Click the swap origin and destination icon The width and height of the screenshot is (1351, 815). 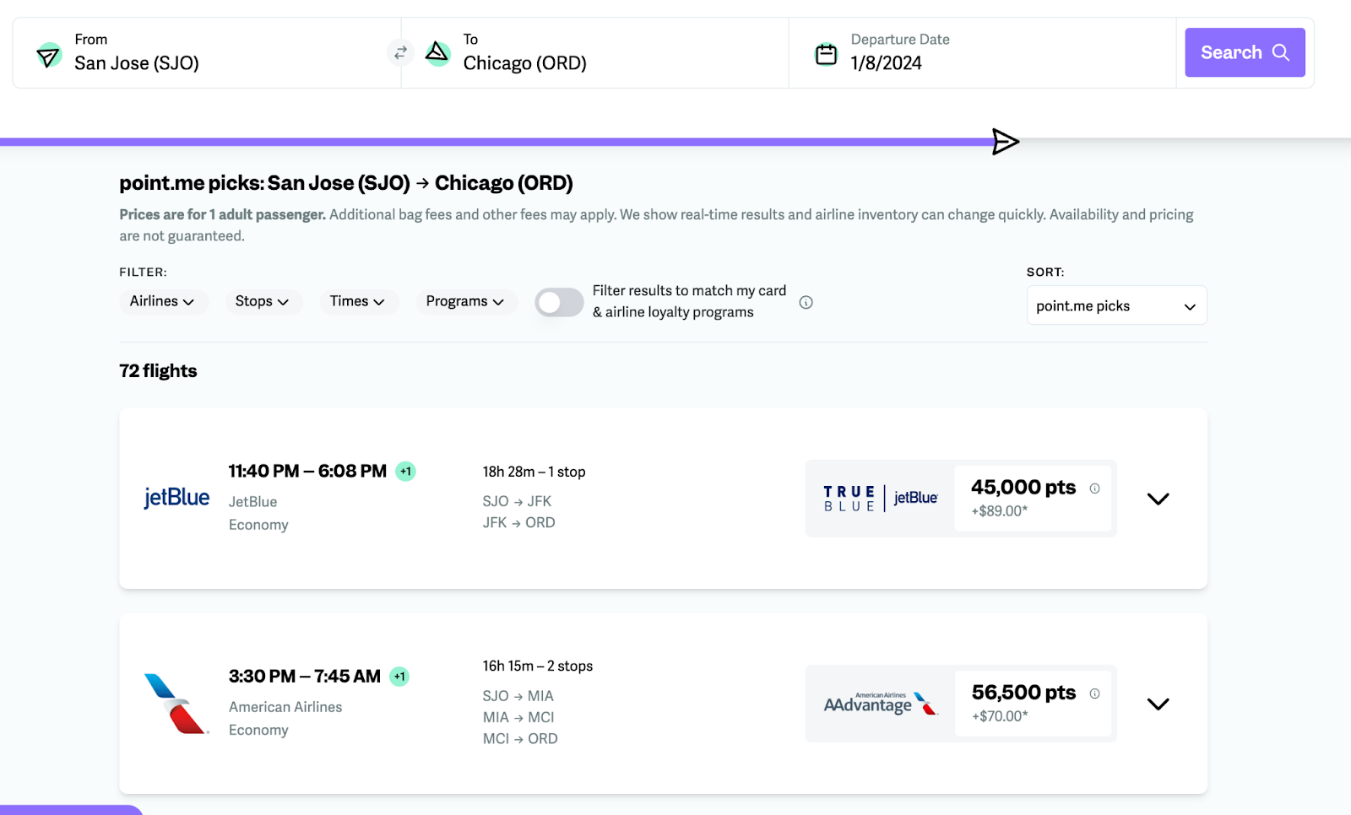pyautogui.click(x=400, y=52)
